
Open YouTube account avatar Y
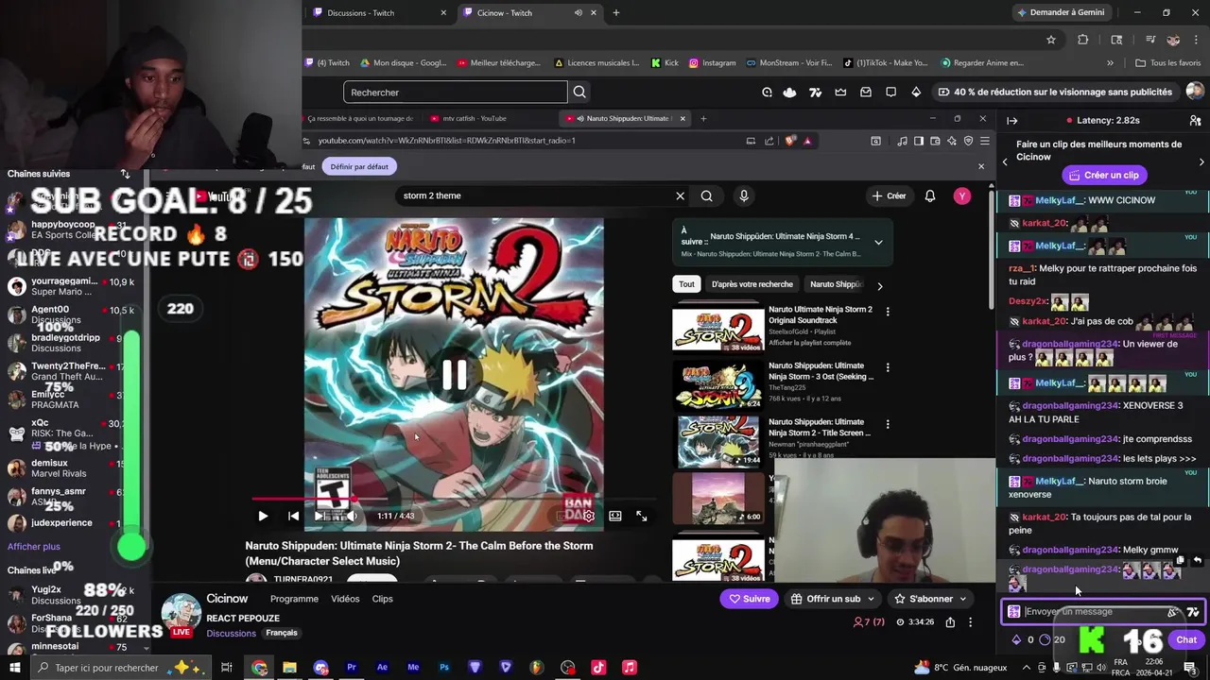(x=961, y=195)
